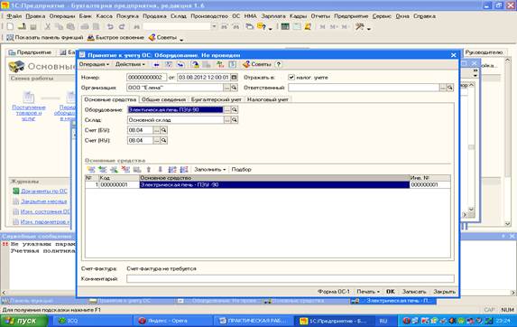Click the sort descending icon in table toolbar
The height and width of the screenshot is (327, 517).
point(184,170)
